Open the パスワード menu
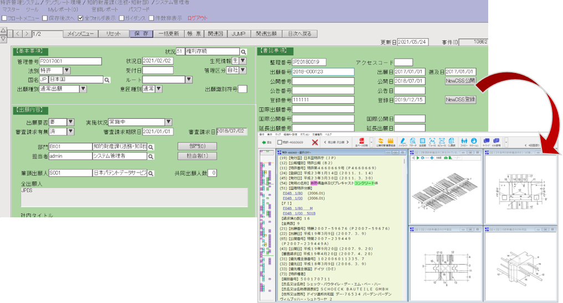 [x=139, y=9]
